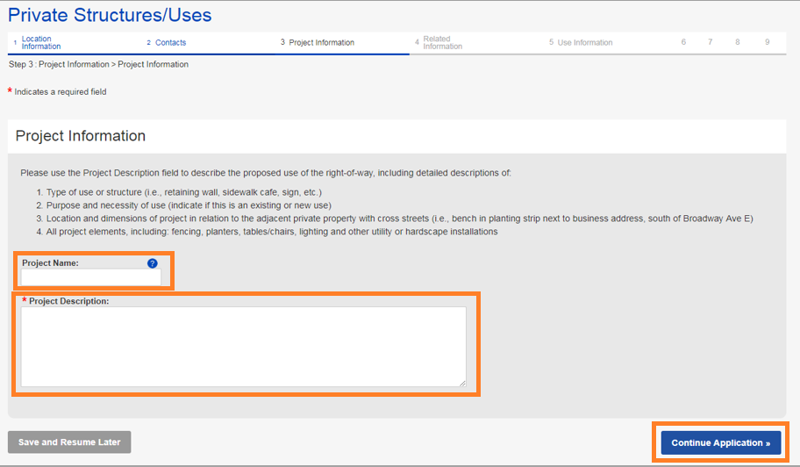
Task: Click the Step 3 breadcrumb text
Action: tap(98, 64)
